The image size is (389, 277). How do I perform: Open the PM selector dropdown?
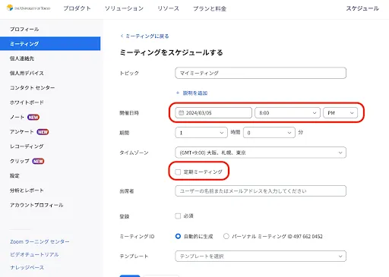[340, 113]
